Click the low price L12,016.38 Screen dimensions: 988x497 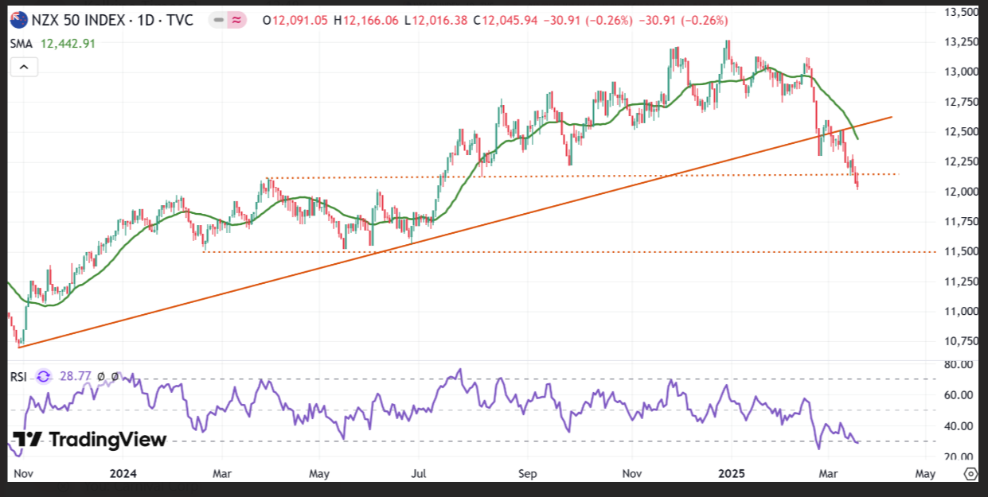pos(435,20)
